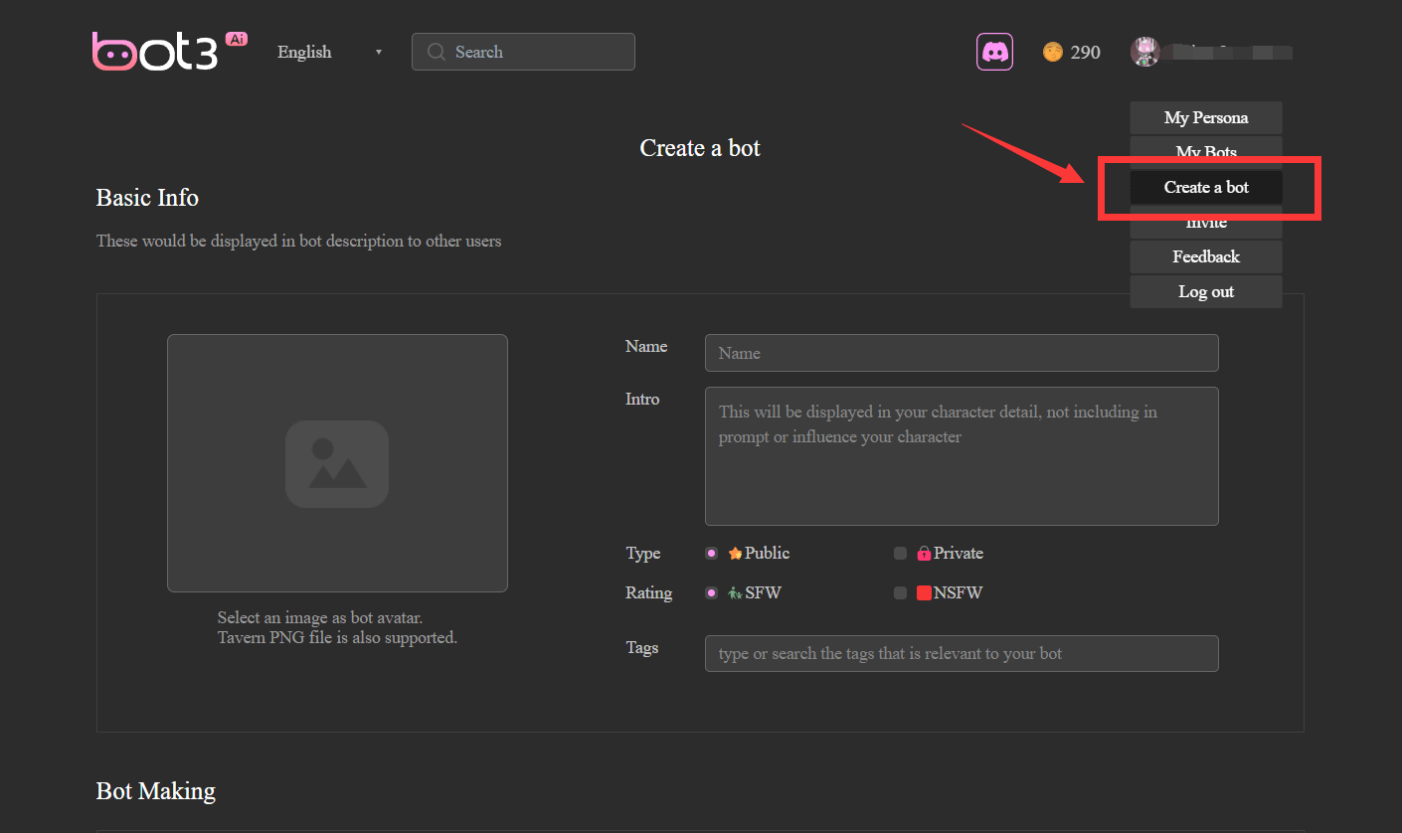Image resolution: width=1402 pixels, height=833 pixels.
Task: Select My Persona from the menu
Action: click(1205, 117)
